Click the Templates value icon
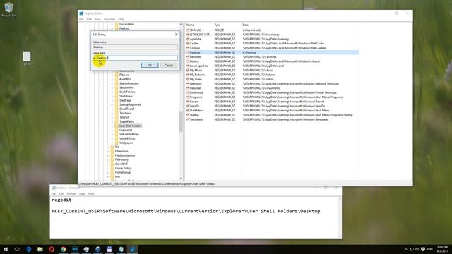 pos(188,119)
